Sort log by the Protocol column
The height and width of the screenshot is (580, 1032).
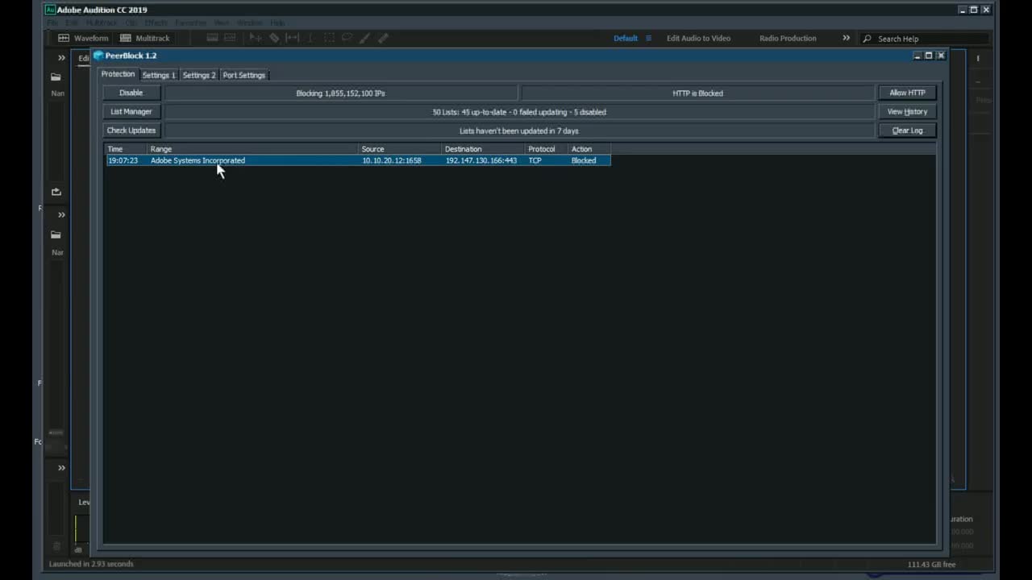tap(547, 149)
